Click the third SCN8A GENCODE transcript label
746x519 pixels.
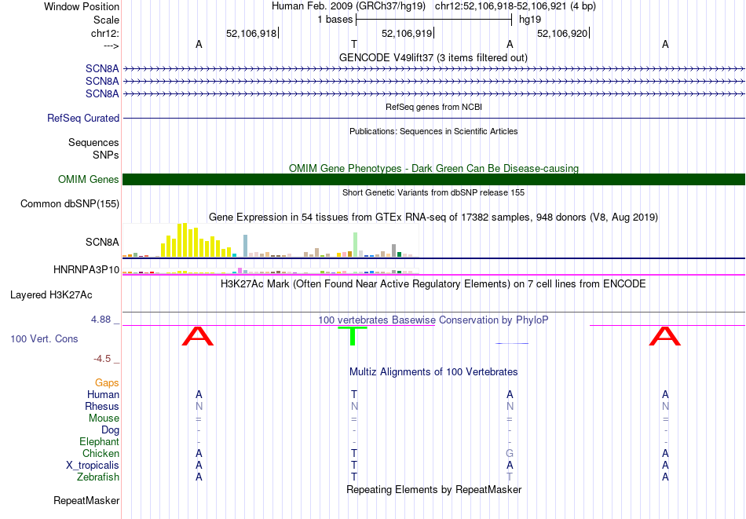point(102,93)
